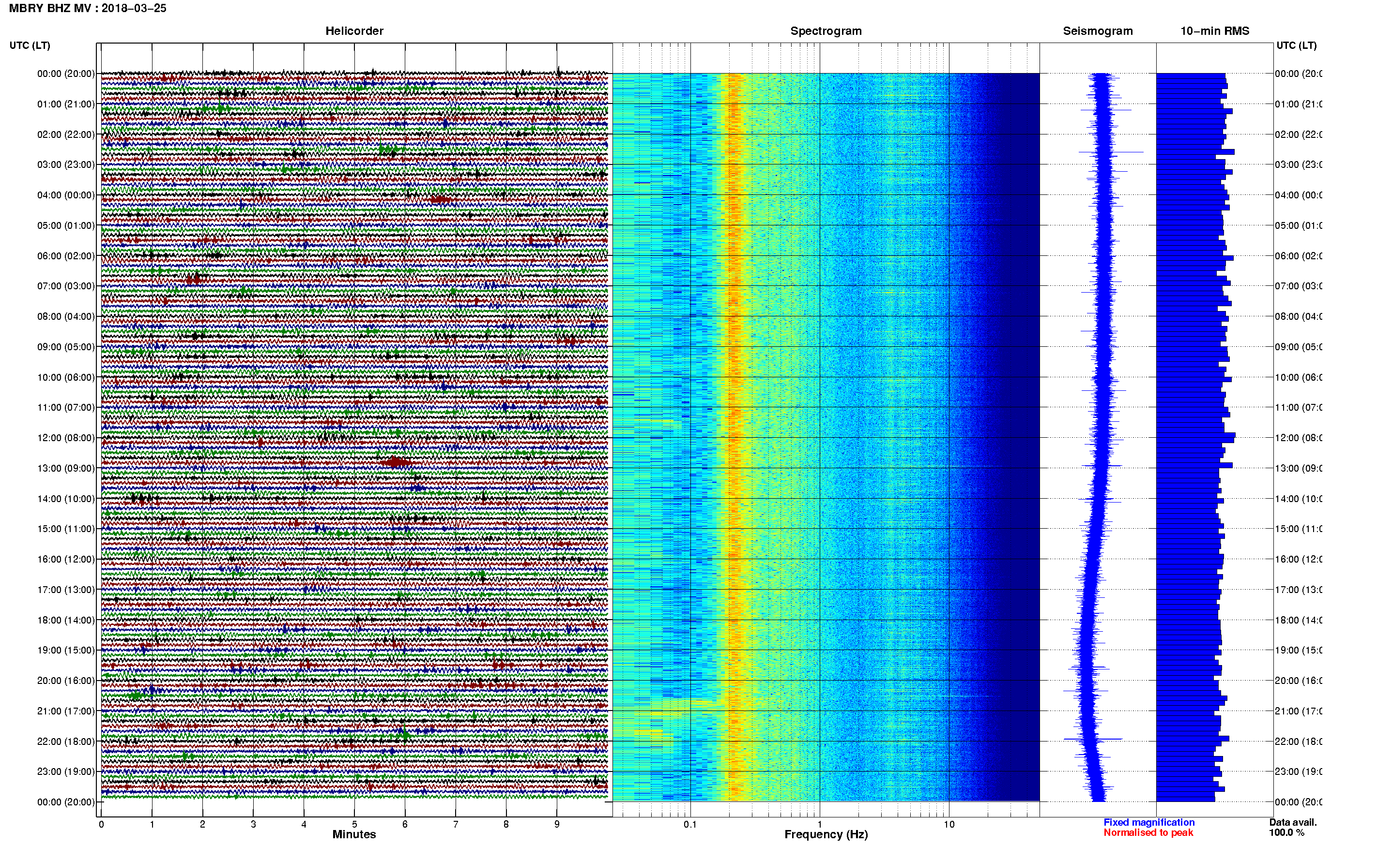
Task: Select the '10:00 (06:00)' Helicorder time label
Action: click(x=66, y=378)
